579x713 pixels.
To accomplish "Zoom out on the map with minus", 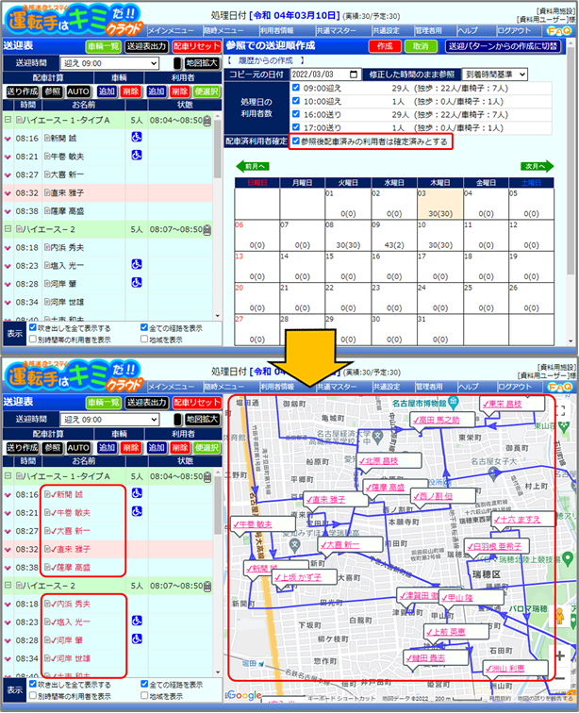I will pyautogui.click(x=560, y=677).
